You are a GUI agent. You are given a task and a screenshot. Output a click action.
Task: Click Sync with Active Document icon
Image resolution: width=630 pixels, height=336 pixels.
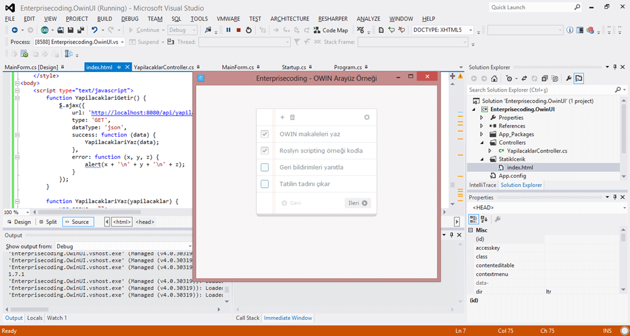point(524,78)
